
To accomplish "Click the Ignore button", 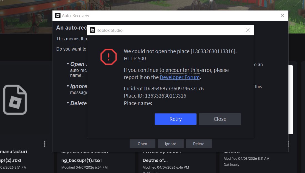I will point(170,144).
